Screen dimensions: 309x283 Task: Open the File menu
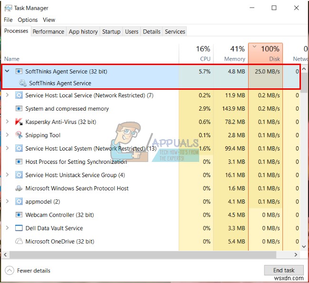coord(8,20)
